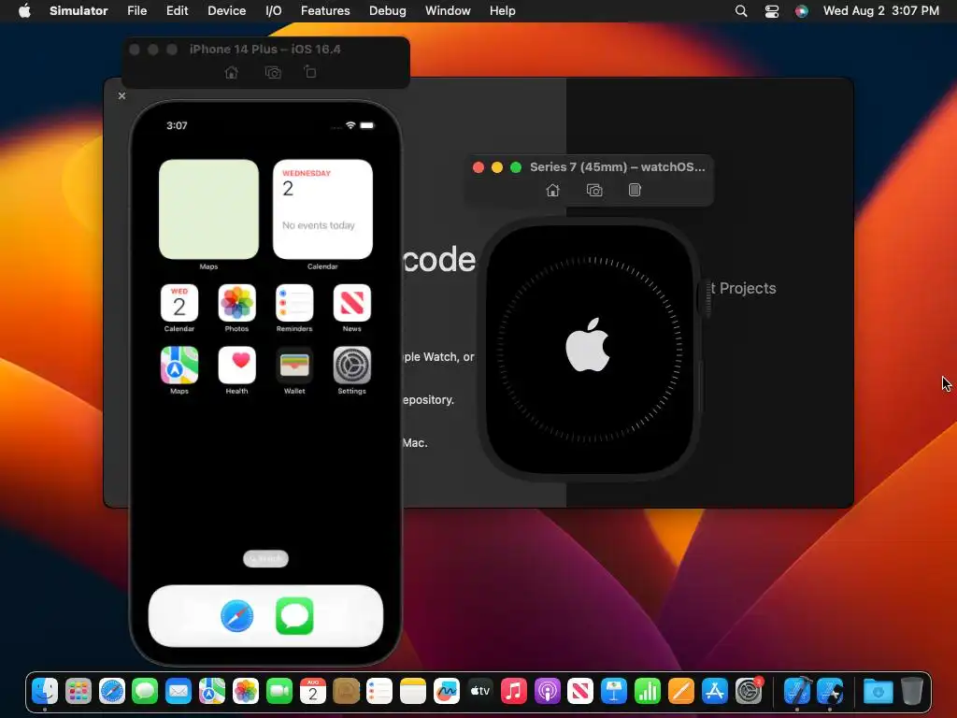Image resolution: width=957 pixels, height=718 pixels.
Task: Open Finder from the macOS Dock
Action: pyautogui.click(x=45, y=691)
